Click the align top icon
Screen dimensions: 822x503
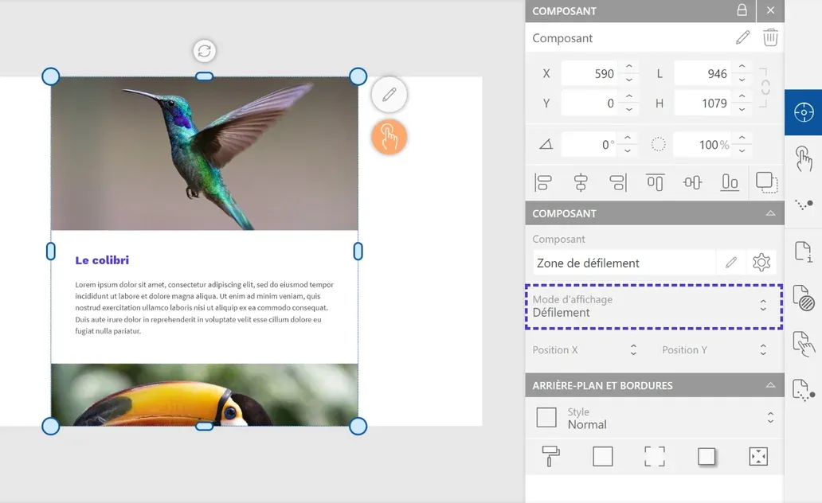tap(654, 182)
